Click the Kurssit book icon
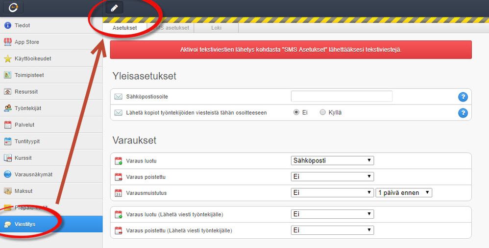Screen dimensions: 489x248 (8, 158)
